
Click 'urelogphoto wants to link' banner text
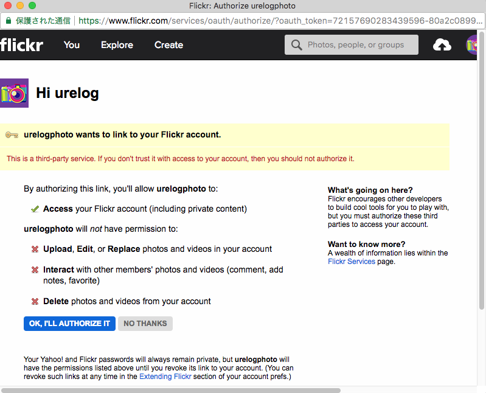pyautogui.click(x=122, y=135)
